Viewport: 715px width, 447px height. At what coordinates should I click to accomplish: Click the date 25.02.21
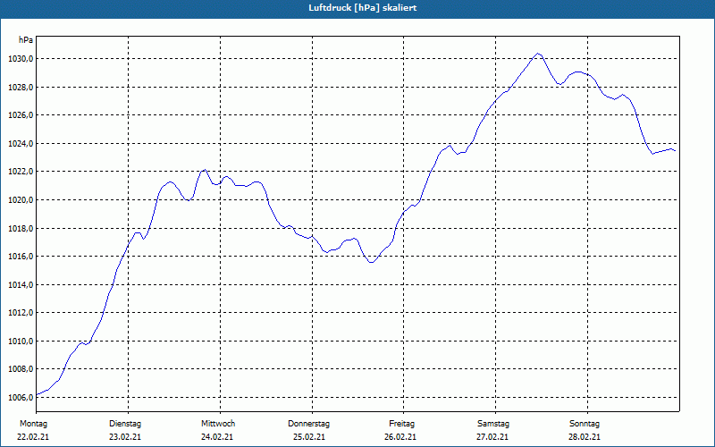pyautogui.click(x=309, y=437)
